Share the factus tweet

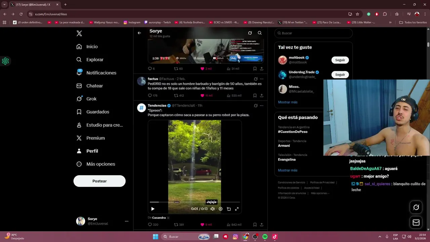pos(262,95)
